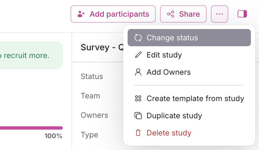This screenshot has height=150, width=259.
Task: Choose Edit study in the menu
Action: [164, 55]
